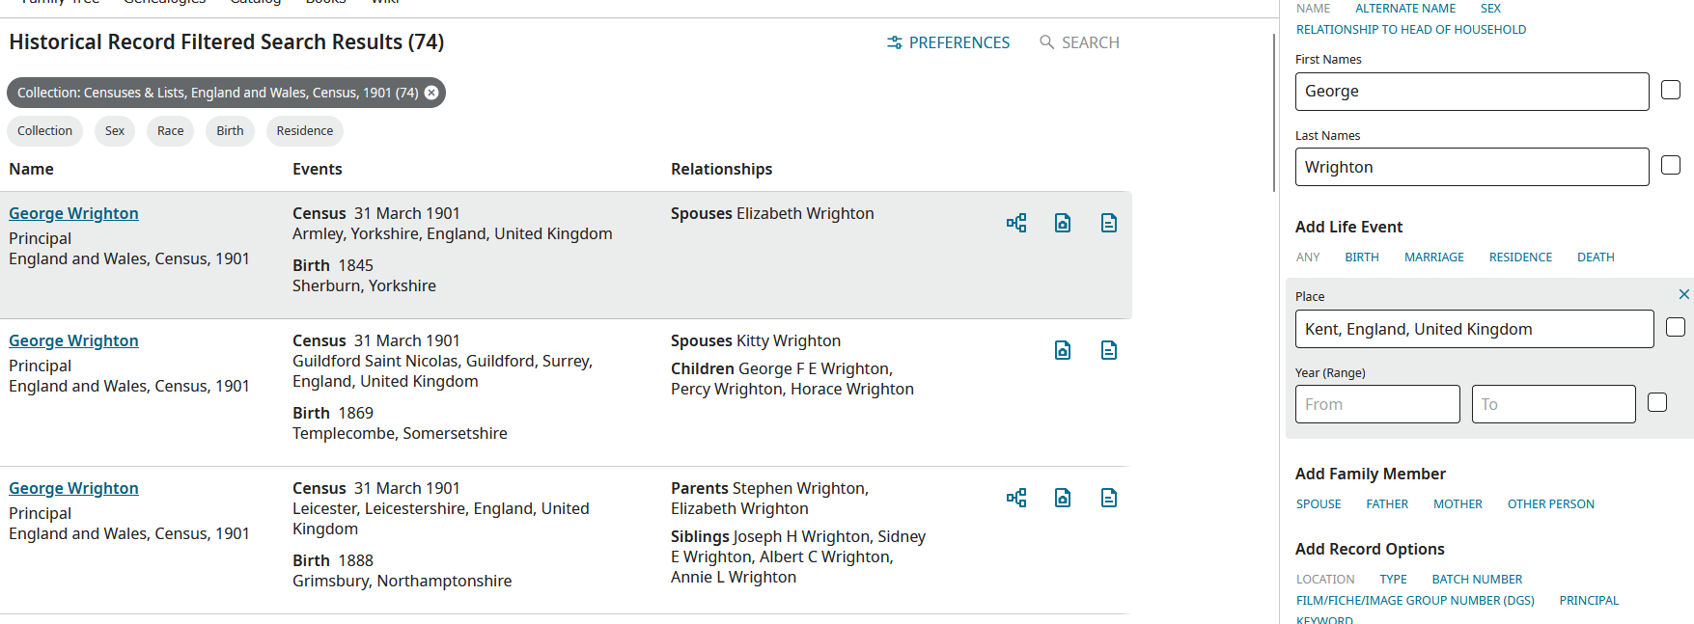1694x624 pixels.
Task: View record image for Armley census result
Action: coord(1063,223)
